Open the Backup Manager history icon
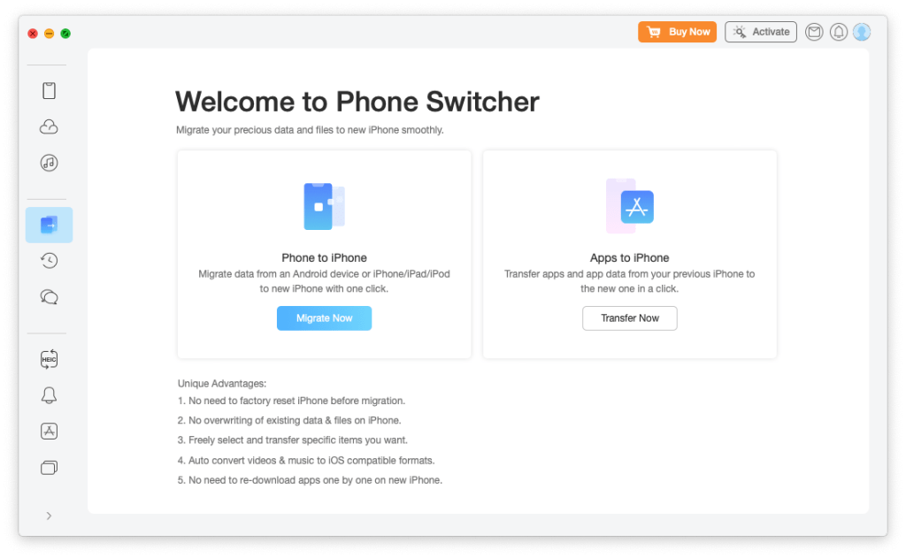Viewport: 906px width, 558px height. coord(50,261)
